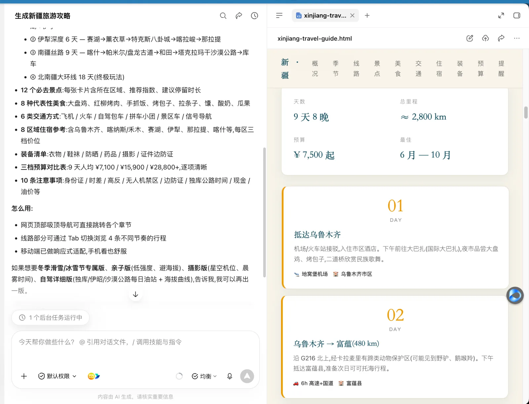This screenshot has width=529, height=404.
Task: Open search in the chat header
Action: pyautogui.click(x=223, y=16)
